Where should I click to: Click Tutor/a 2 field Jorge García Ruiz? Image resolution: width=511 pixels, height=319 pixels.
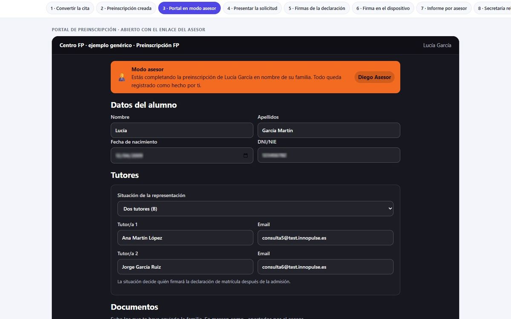click(x=185, y=267)
